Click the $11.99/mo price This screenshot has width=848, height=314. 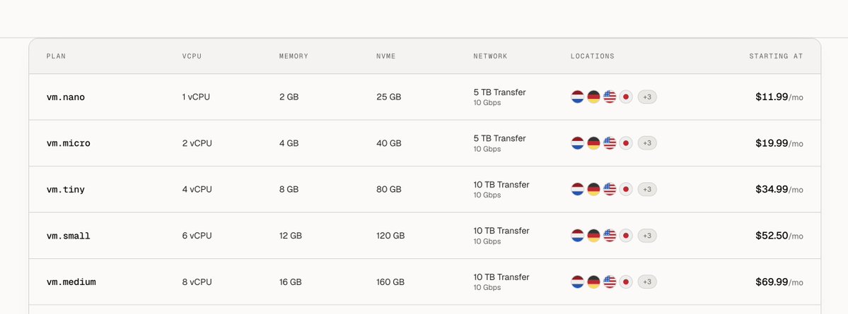[779, 97]
